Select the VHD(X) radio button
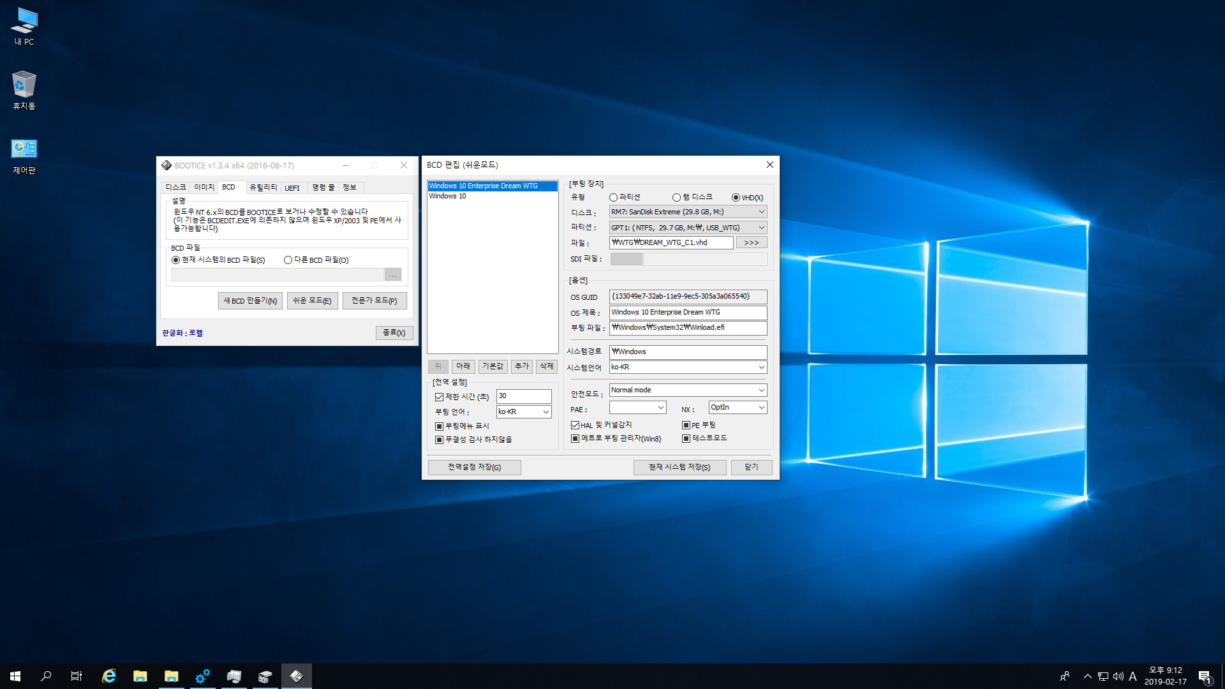 pos(747,198)
